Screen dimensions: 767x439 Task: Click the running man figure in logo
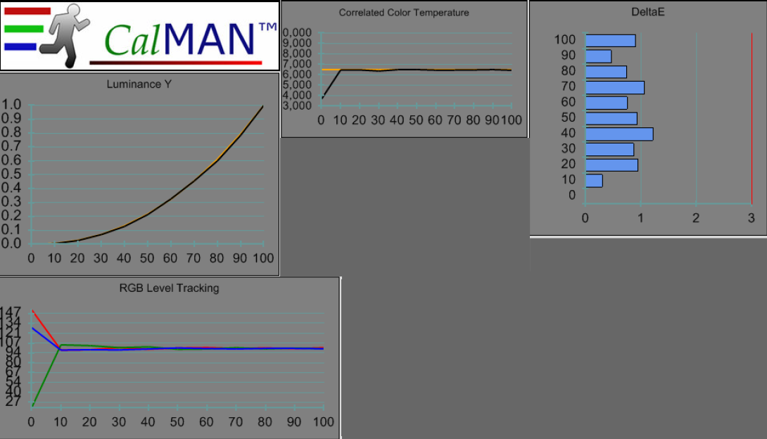tap(66, 36)
